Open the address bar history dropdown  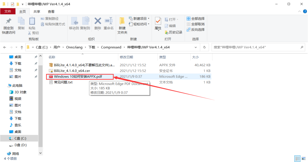coord(196,47)
